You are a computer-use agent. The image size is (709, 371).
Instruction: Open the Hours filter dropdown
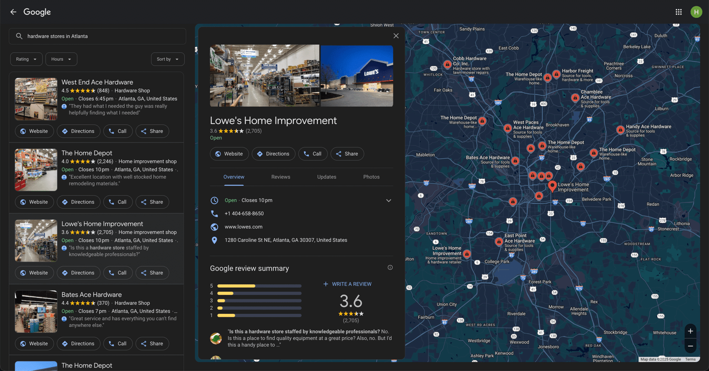[x=61, y=59]
